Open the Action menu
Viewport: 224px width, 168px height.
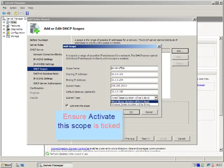click(13, 8)
